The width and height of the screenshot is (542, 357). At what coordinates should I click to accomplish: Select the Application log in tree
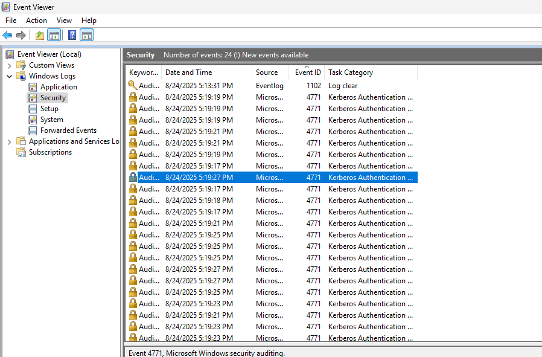click(x=58, y=87)
